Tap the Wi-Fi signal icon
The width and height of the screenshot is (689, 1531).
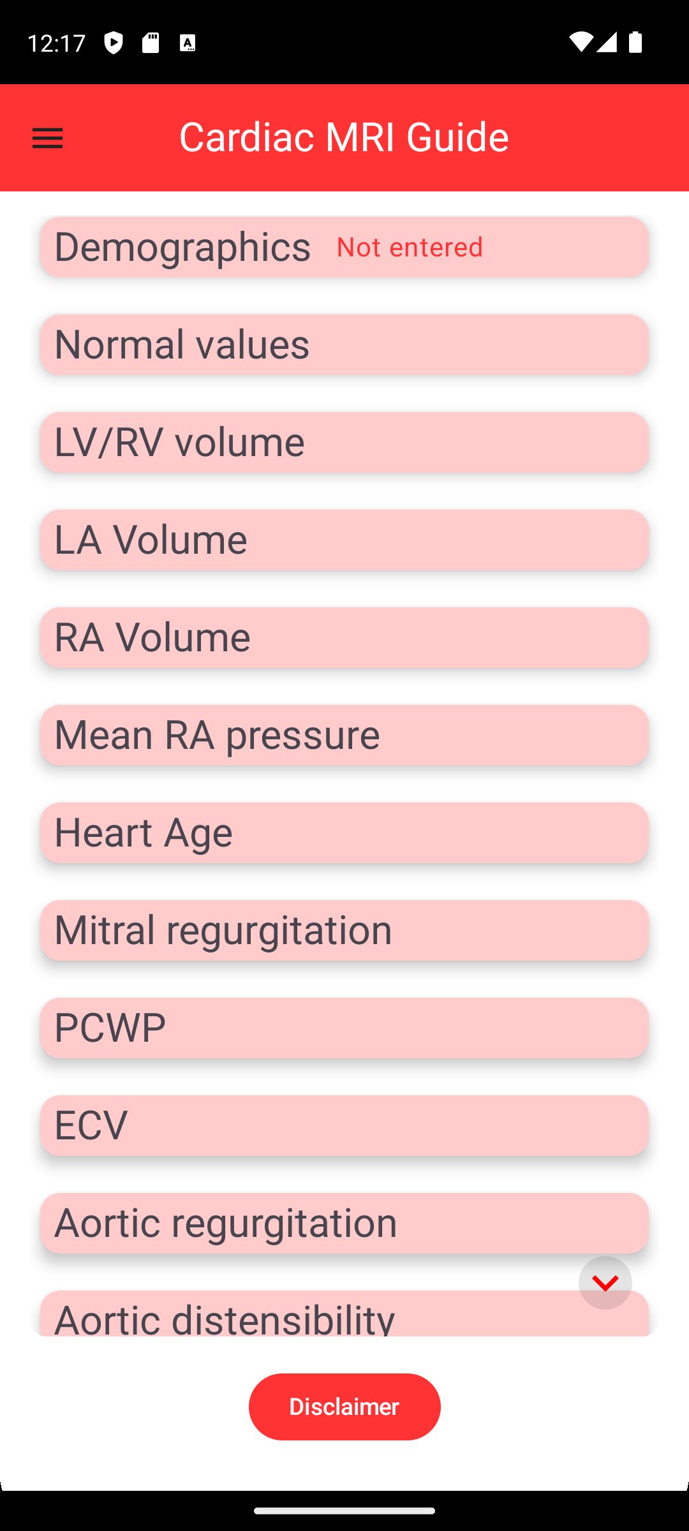[579, 43]
